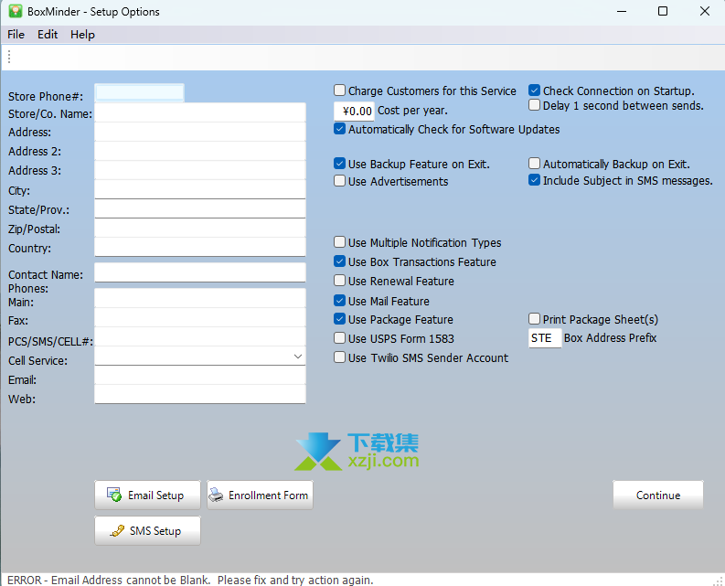Click the Contact Name field

(x=200, y=272)
